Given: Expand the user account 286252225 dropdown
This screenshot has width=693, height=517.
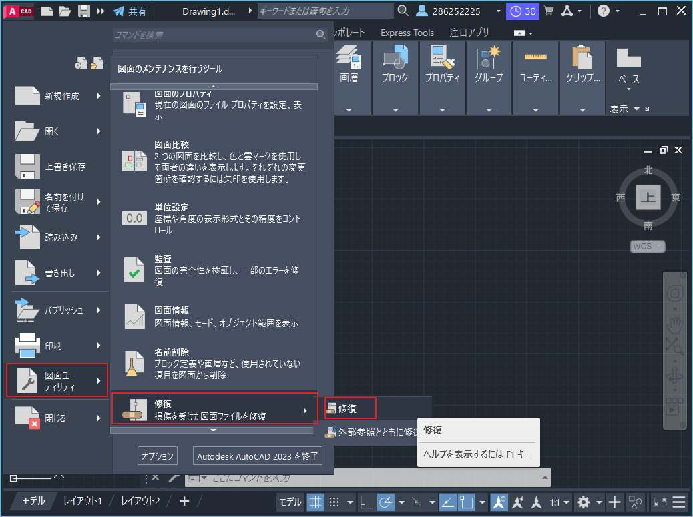Looking at the screenshot, I should [499, 11].
